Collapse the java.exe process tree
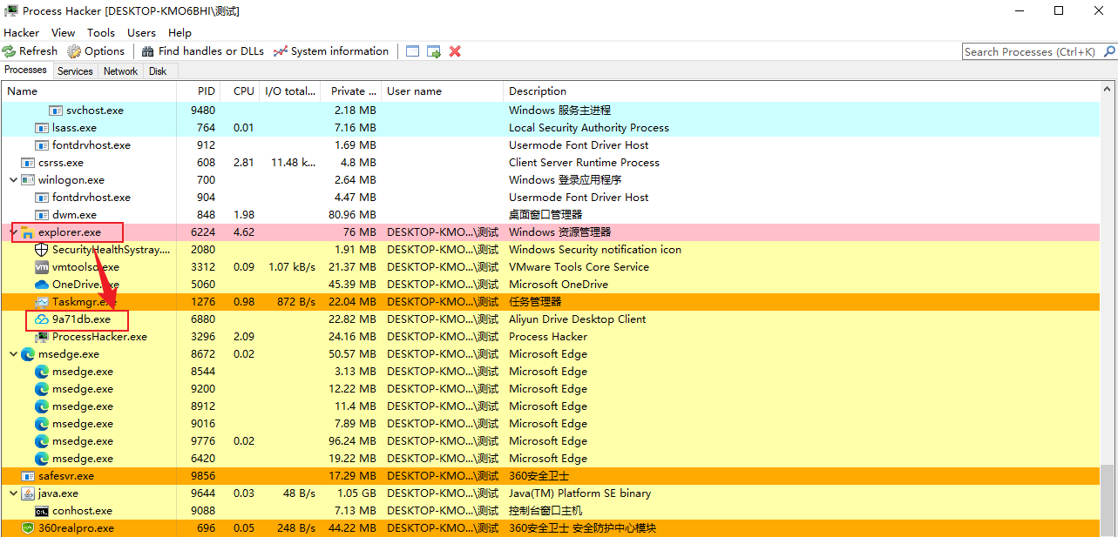Screen dimensions: 1118x537 tap(14, 493)
